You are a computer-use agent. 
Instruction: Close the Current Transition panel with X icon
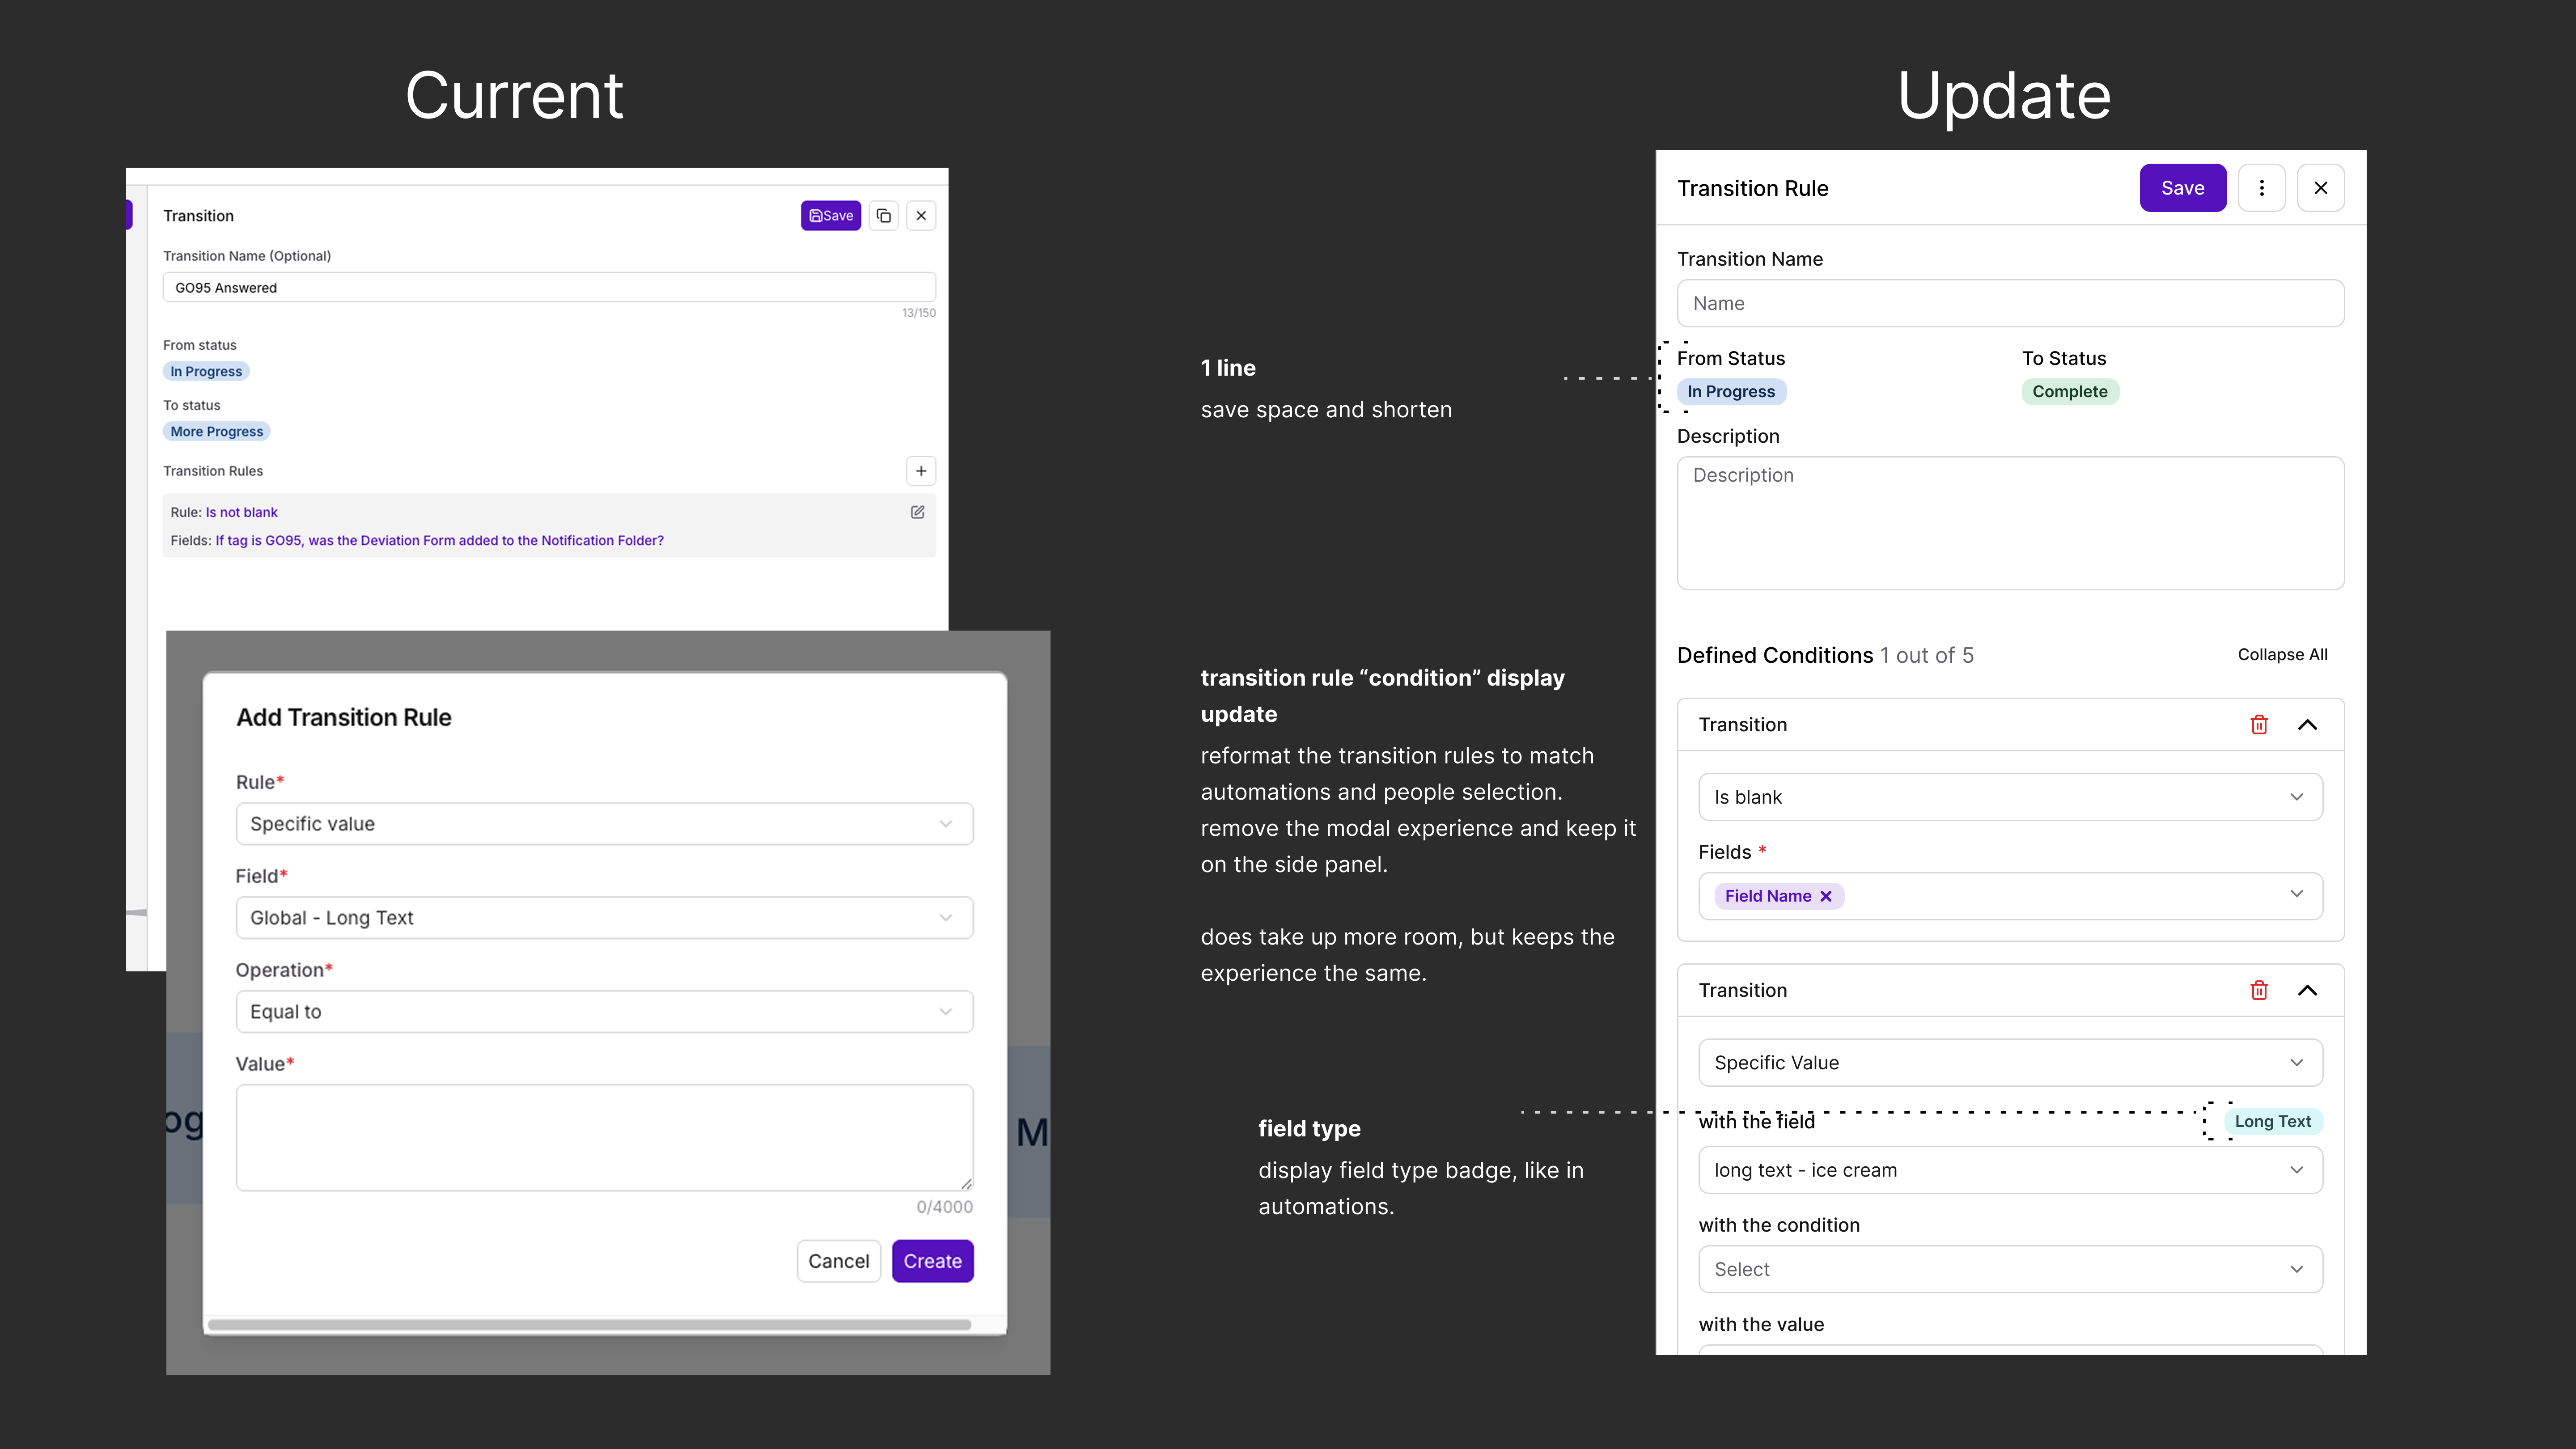(x=921, y=216)
